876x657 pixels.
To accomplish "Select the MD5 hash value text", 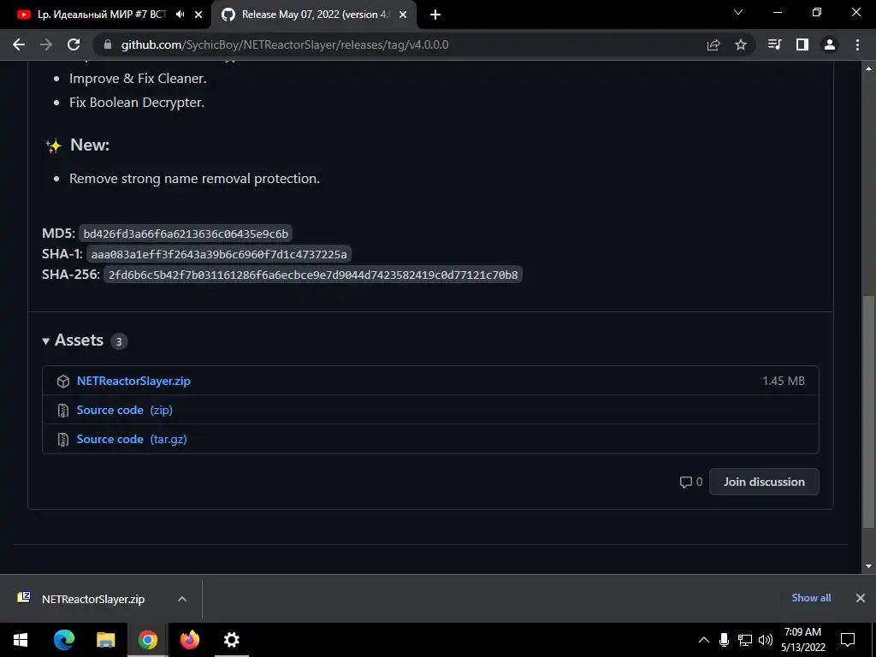I will coord(186,234).
